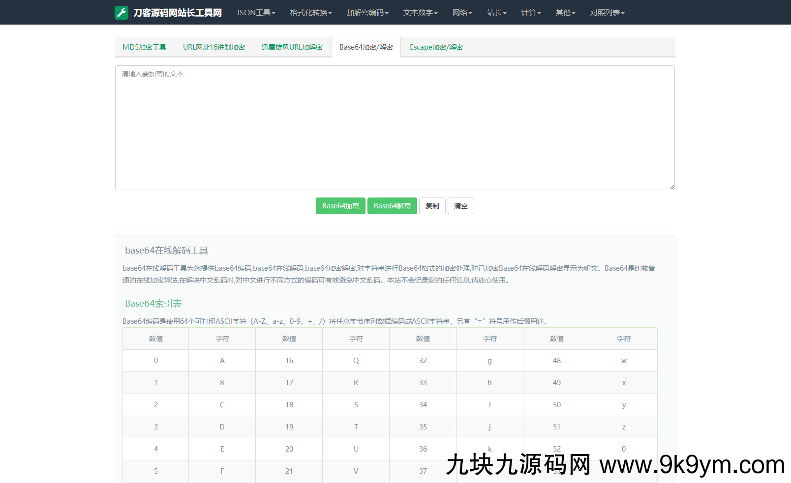This screenshot has width=791, height=483.
Task: Select the Base64加密/解密 tab
Action: (x=366, y=47)
